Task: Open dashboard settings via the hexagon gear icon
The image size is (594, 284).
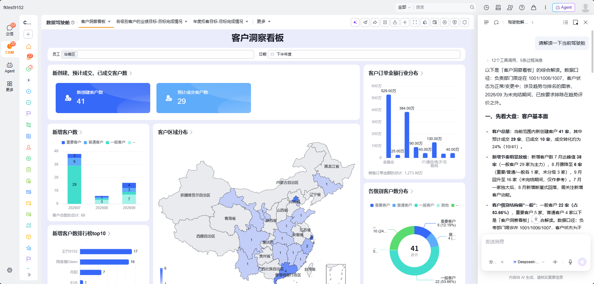Action: [x=445, y=22]
